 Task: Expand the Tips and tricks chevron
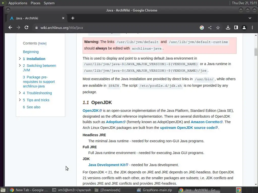pos(20,100)
